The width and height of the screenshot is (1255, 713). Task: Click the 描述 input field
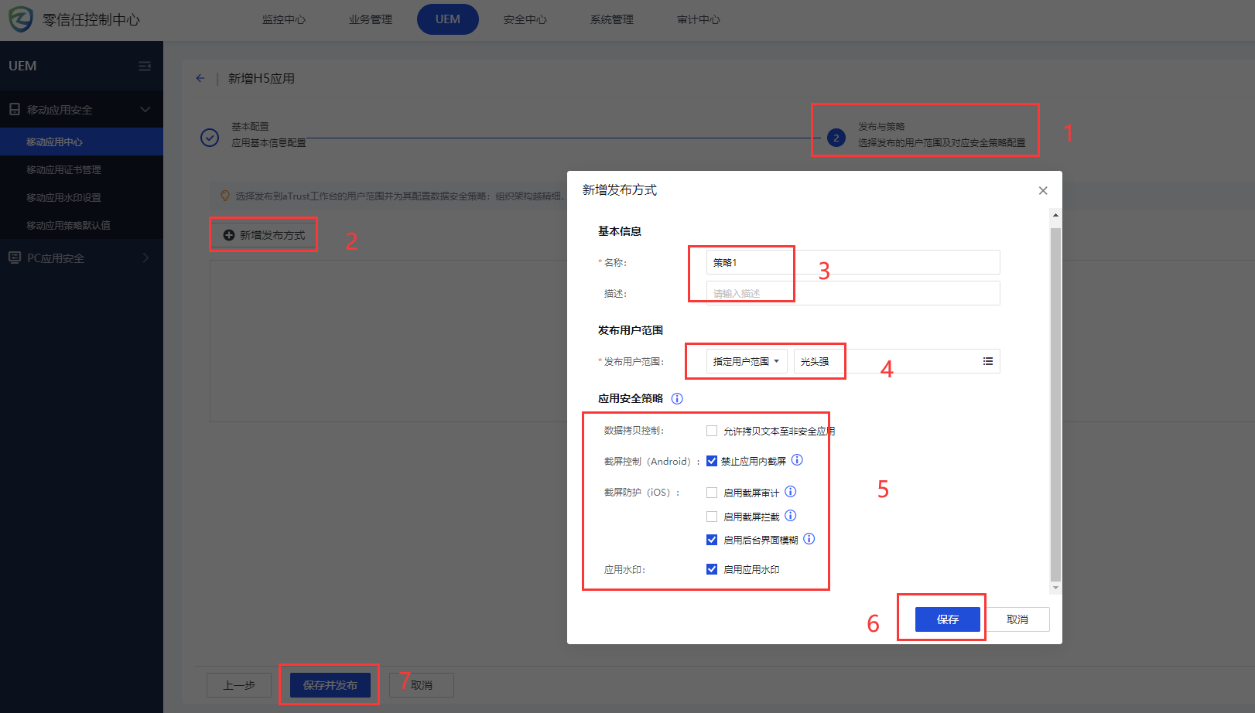tap(853, 293)
